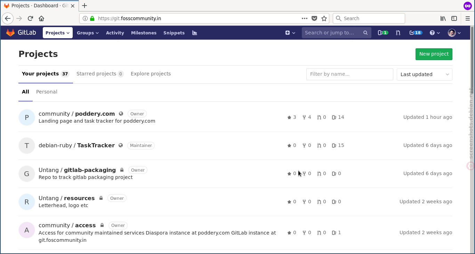Image resolution: width=475 pixels, height=254 pixels.
Task: Click the P avatar for poddery.com
Action: pyautogui.click(x=27, y=117)
